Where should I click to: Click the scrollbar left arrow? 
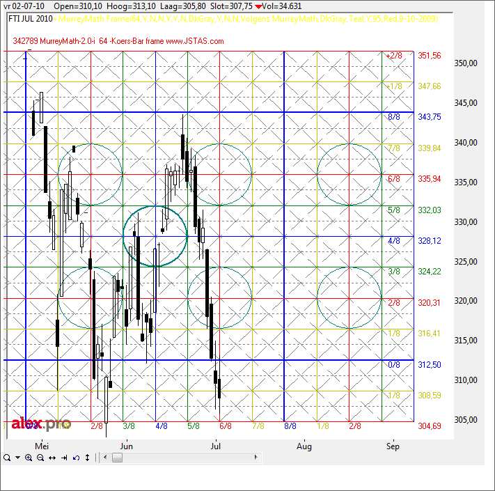[104, 458]
